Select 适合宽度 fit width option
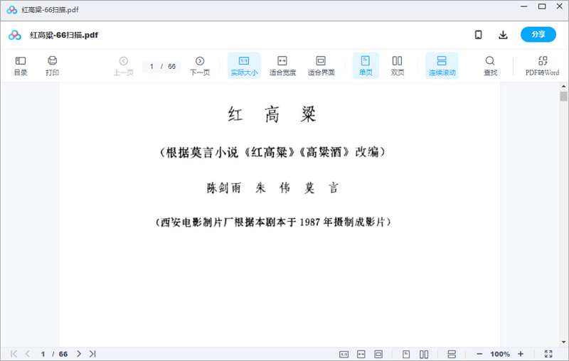 (282, 65)
